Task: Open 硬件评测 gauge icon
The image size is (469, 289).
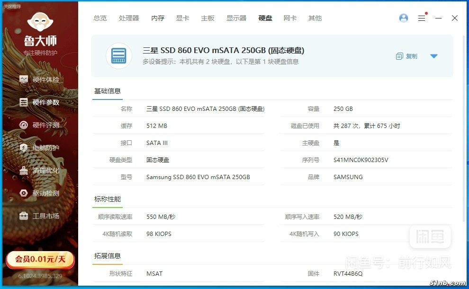Action: [24, 125]
